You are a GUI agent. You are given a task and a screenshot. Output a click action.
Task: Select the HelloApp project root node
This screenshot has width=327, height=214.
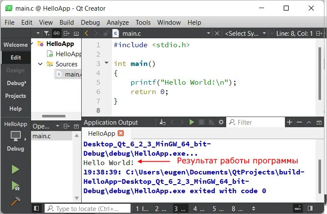(60, 44)
